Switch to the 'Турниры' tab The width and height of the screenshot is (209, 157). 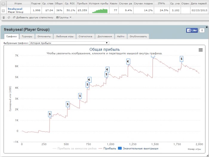[x=27, y=37]
